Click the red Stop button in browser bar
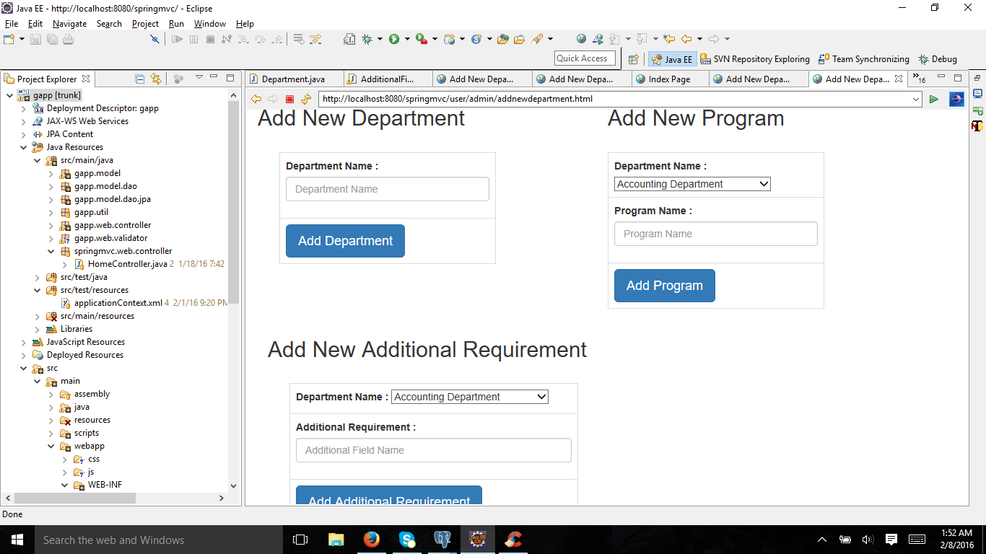Viewport: 986px width, 554px height. (x=289, y=100)
